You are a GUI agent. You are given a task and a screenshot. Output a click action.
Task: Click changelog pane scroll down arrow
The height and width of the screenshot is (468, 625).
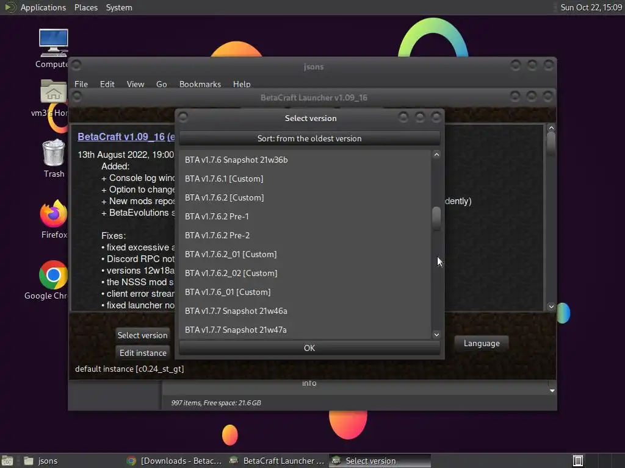[x=551, y=307]
